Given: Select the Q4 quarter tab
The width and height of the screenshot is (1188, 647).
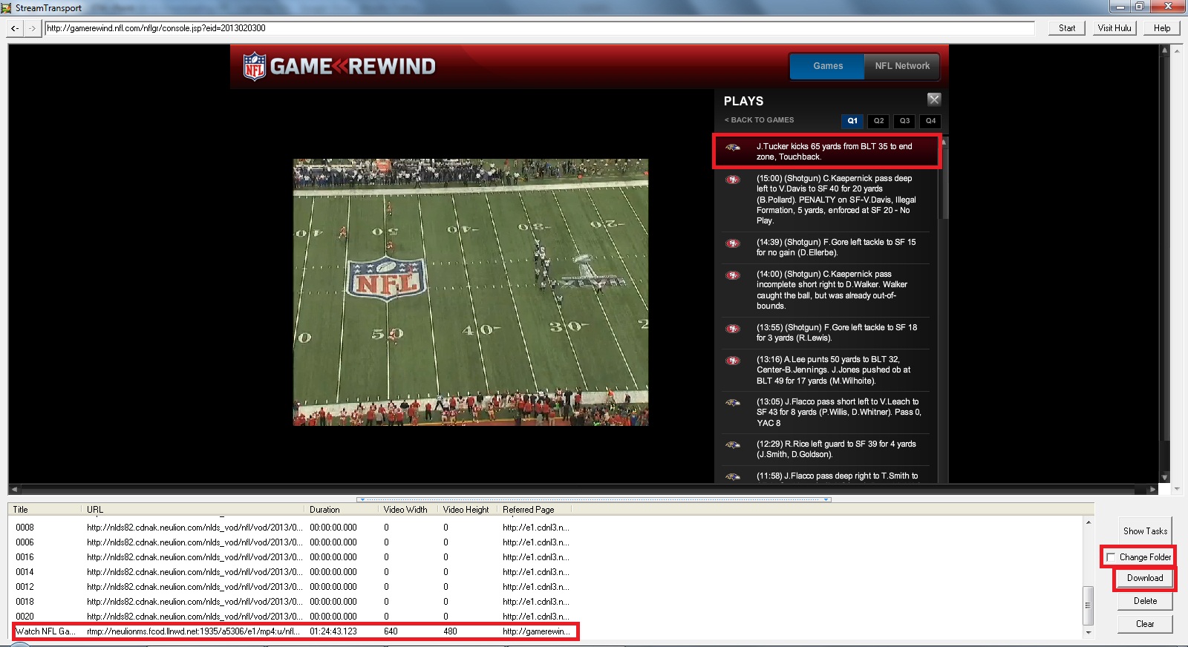Looking at the screenshot, I should point(930,121).
